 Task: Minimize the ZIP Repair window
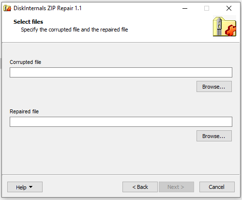coord(185,8)
